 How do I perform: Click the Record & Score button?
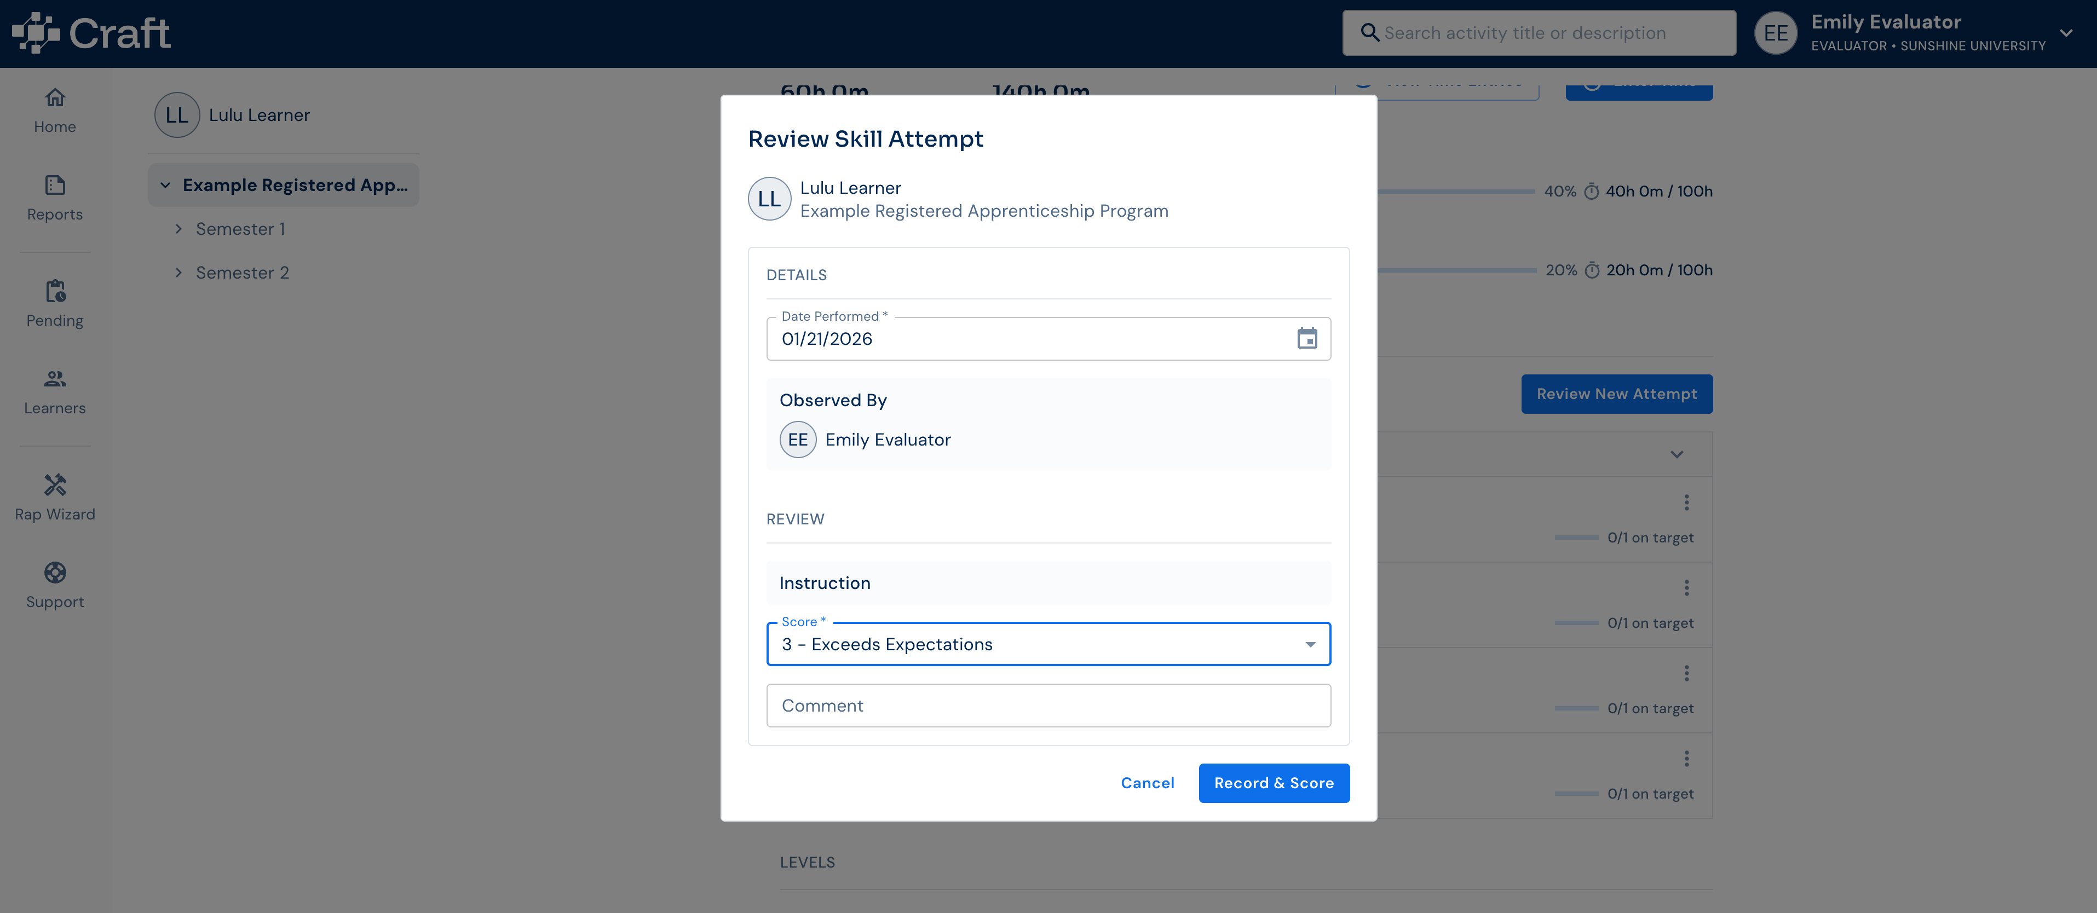point(1274,783)
